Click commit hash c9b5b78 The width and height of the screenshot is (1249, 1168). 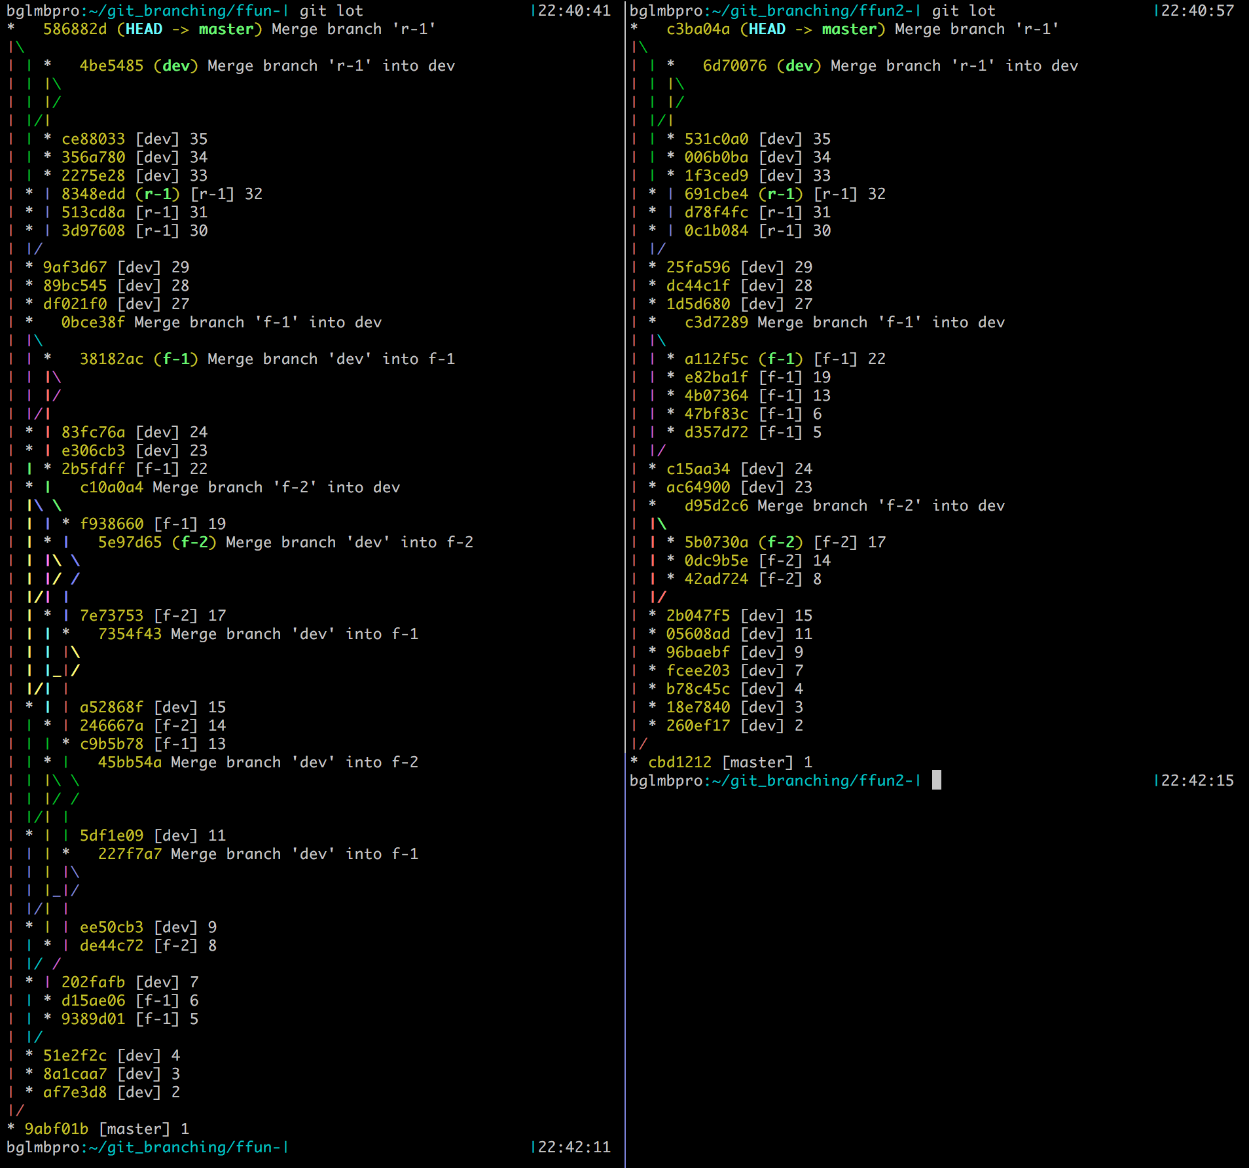111,744
